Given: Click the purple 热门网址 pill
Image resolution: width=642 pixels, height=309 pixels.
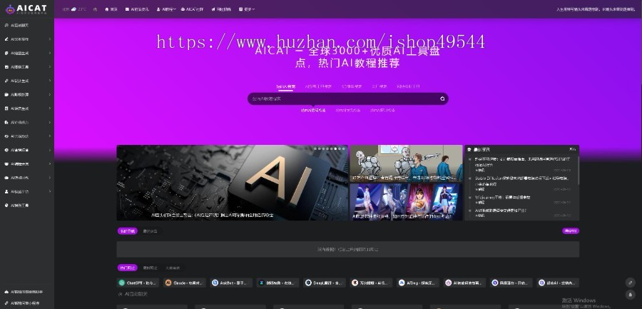Looking at the screenshot, I should click(128, 268).
